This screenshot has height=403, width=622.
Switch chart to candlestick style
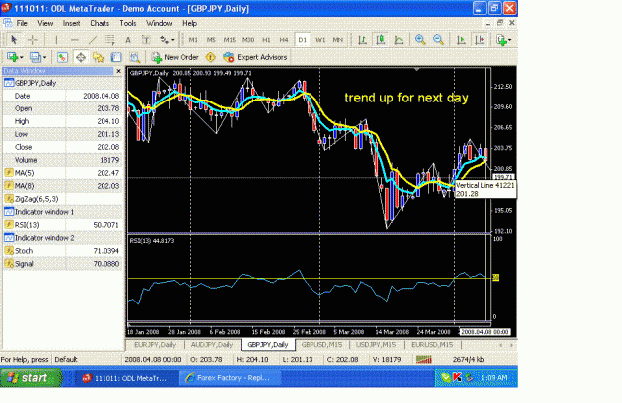coord(381,40)
